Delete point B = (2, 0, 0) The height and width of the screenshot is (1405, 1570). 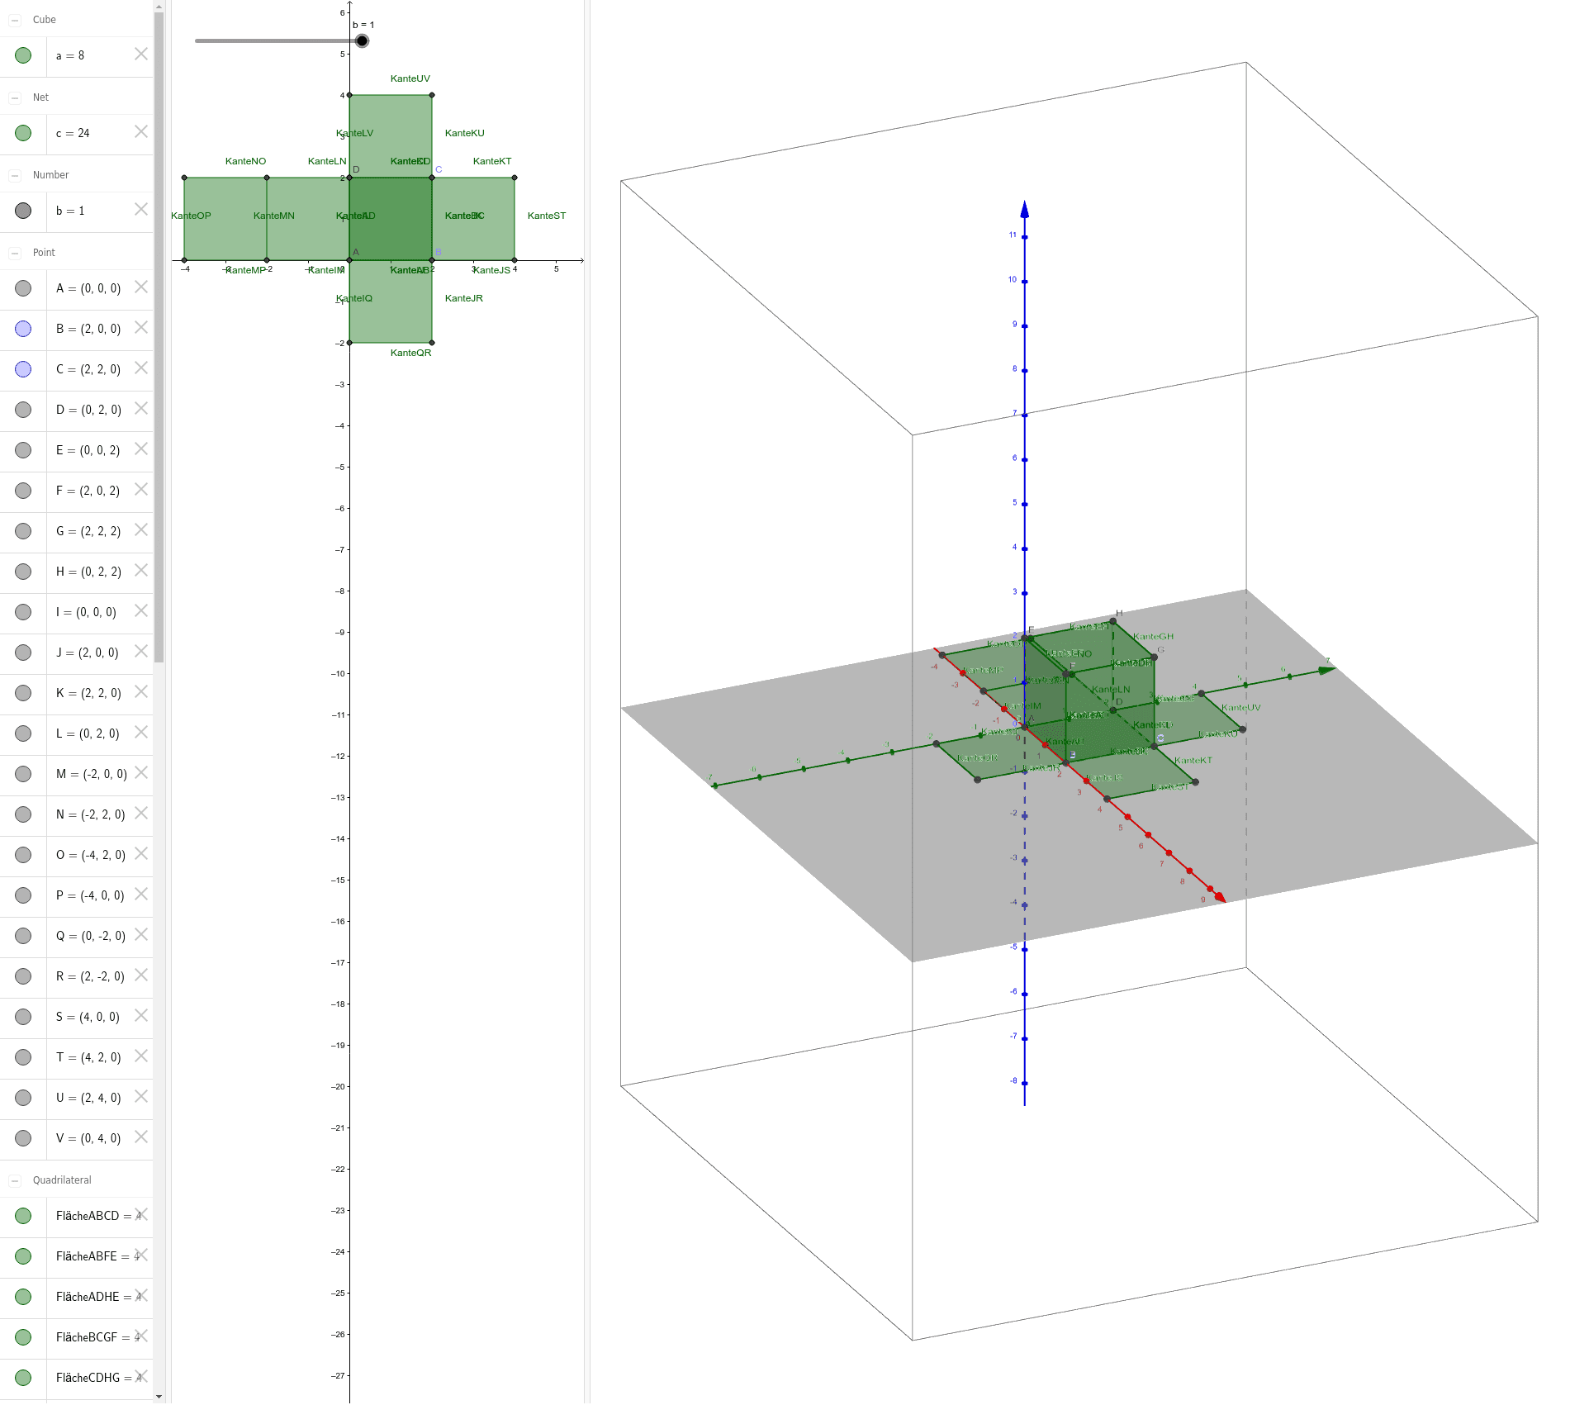[x=141, y=327]
